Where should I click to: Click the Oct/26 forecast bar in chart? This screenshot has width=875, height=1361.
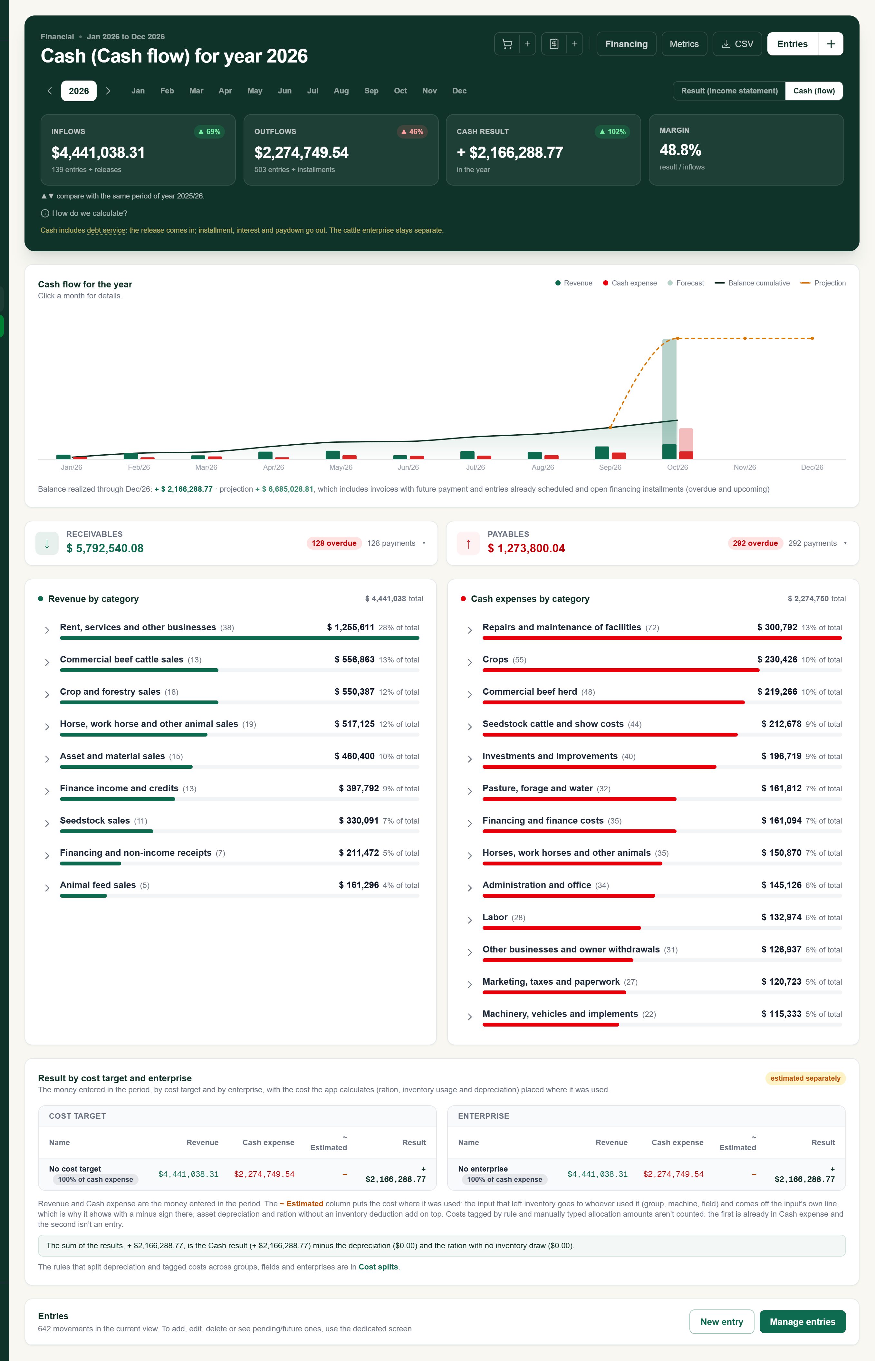pyautogui.click(x=669, y=391)
